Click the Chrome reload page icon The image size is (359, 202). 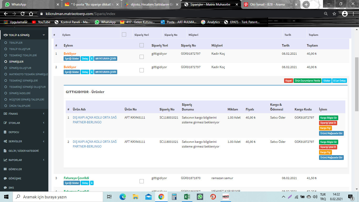coord(23,14)
